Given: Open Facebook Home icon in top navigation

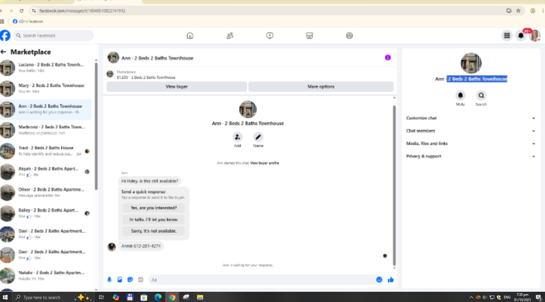Looking at the screenshot, I should 190,36.
